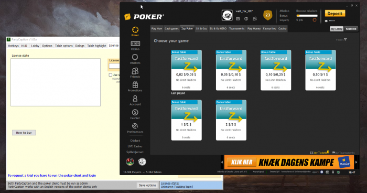Open the Casino sidebar icon
367x193 pixels.
(135, 44)
